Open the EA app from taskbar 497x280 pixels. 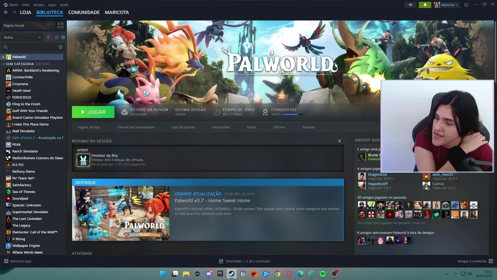click(x=254, y=274)
